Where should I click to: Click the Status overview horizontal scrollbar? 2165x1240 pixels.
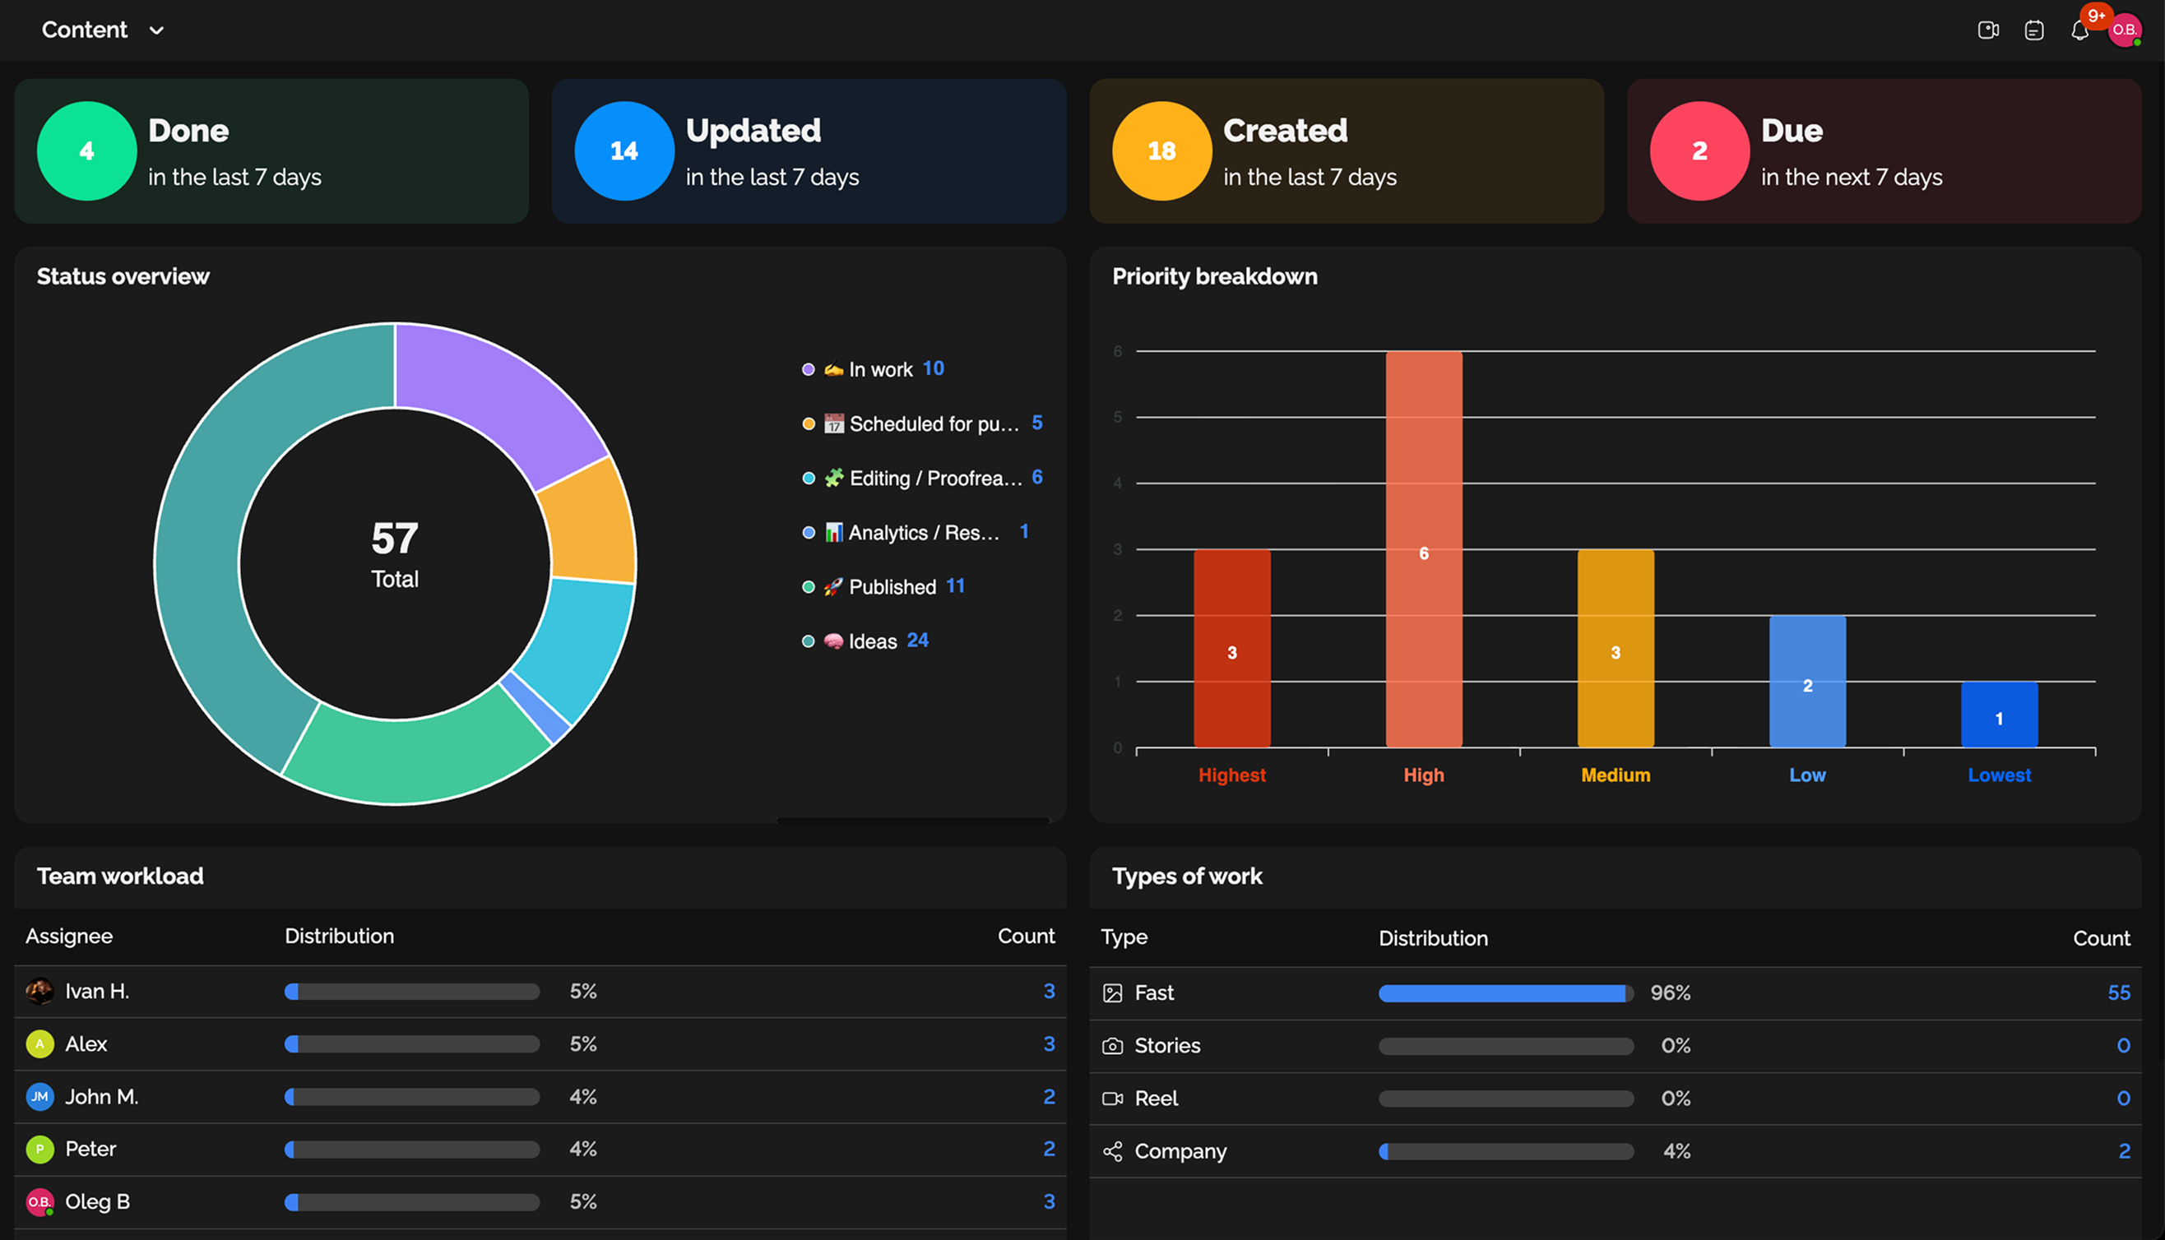[913, 820]
